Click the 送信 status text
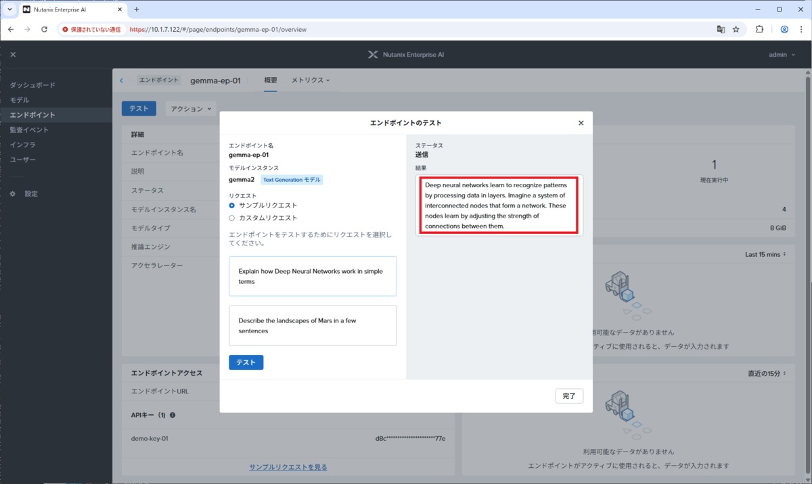This screenshot has height=484, width=812. [x=422, y=155]
